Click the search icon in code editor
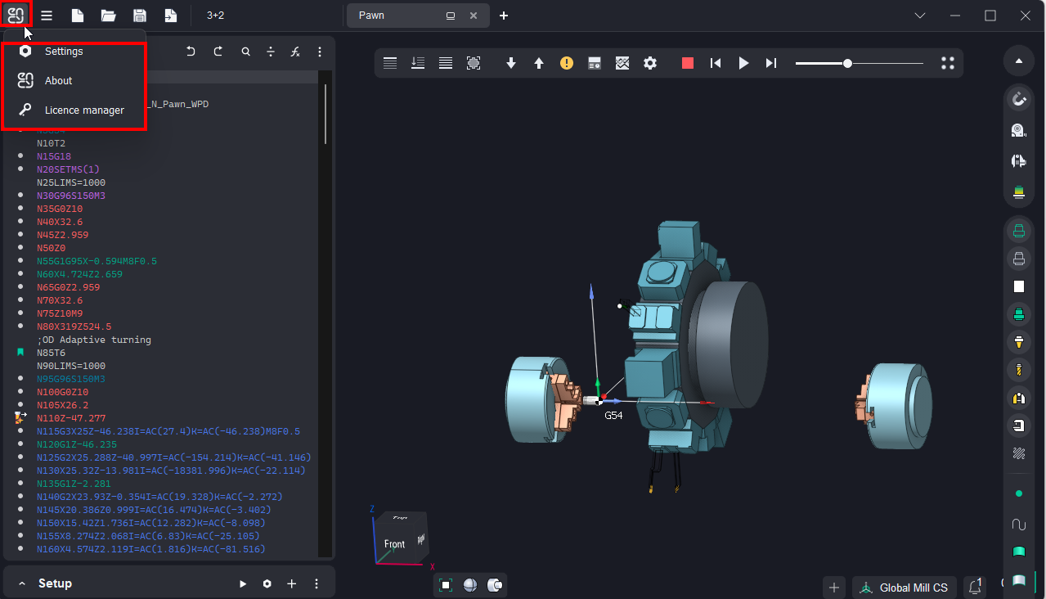The image size is (1046, 599). click(x=245, y=52)
